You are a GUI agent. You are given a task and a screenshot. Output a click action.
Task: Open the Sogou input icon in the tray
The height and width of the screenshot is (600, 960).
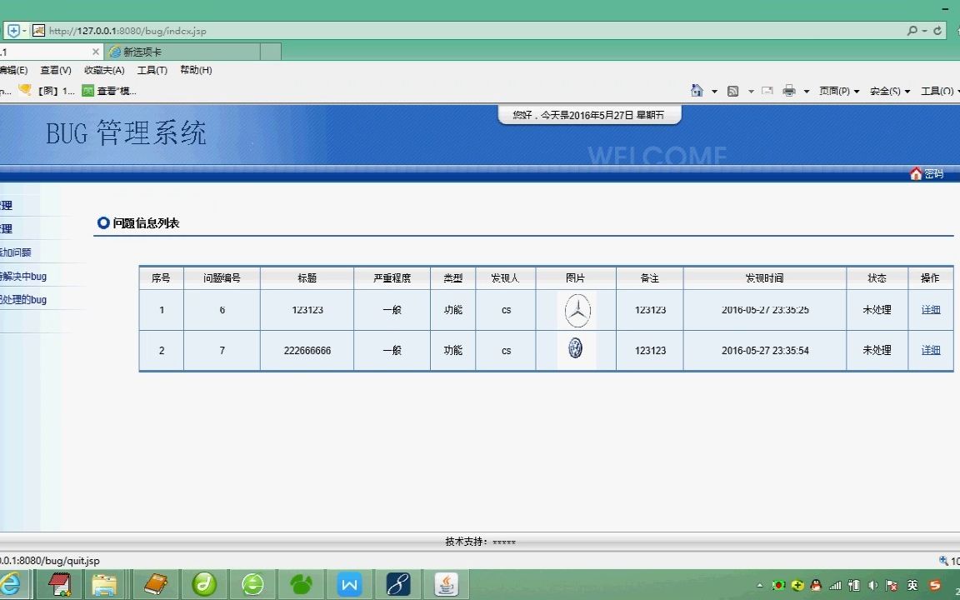(934, 586)
